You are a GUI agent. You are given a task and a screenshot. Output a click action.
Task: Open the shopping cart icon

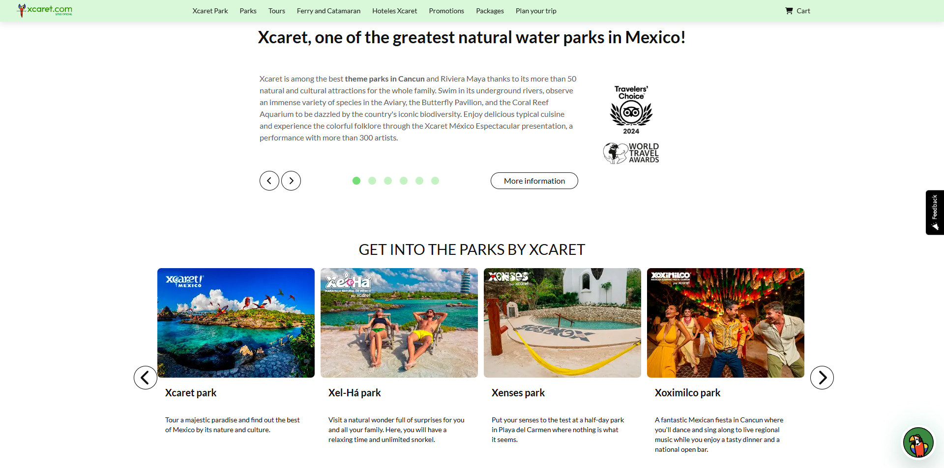[x=789, y=11]
